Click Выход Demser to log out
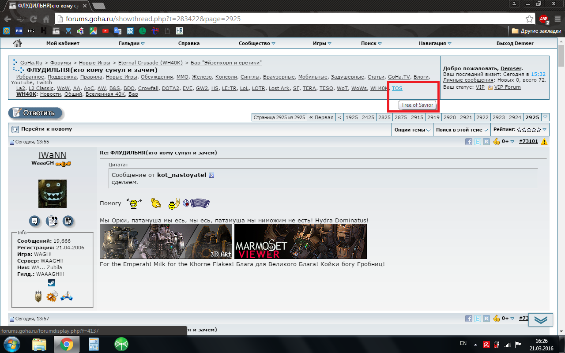This screenshot has width=565, height=353. [515, 43]
